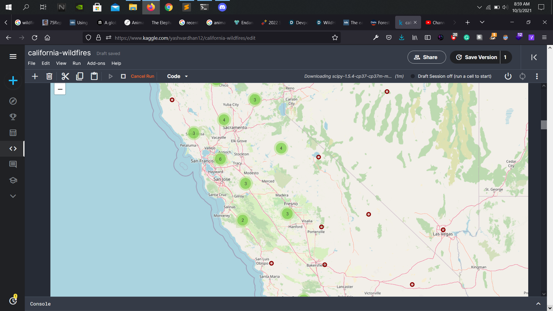Expand the Console panel chevron

[538, 304]
